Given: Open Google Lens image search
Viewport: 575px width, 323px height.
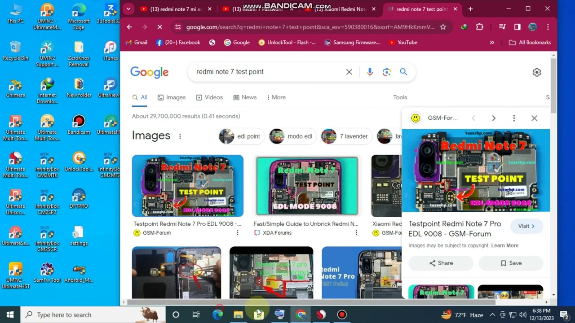Looking at the screenshot, I should [386, 72].
